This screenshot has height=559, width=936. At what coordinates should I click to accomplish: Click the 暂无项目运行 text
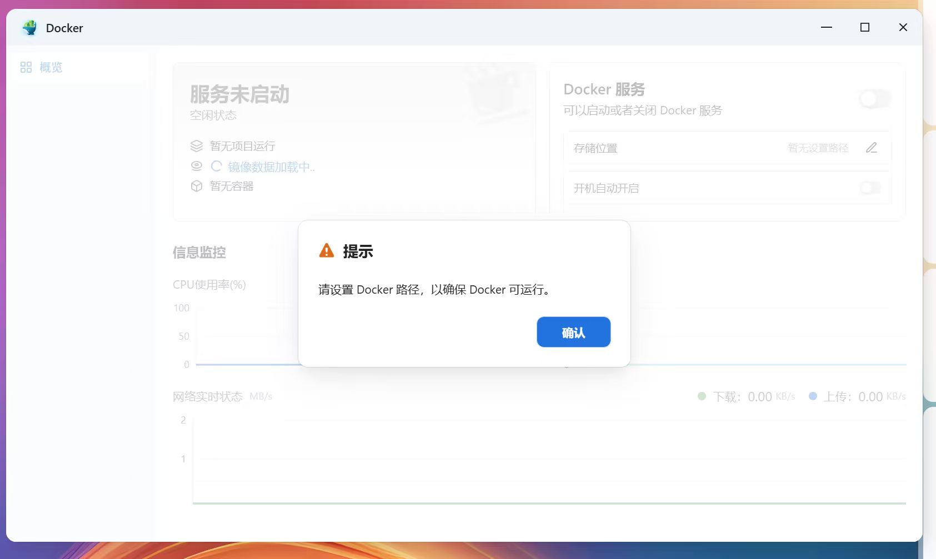[x=242, y=146]
